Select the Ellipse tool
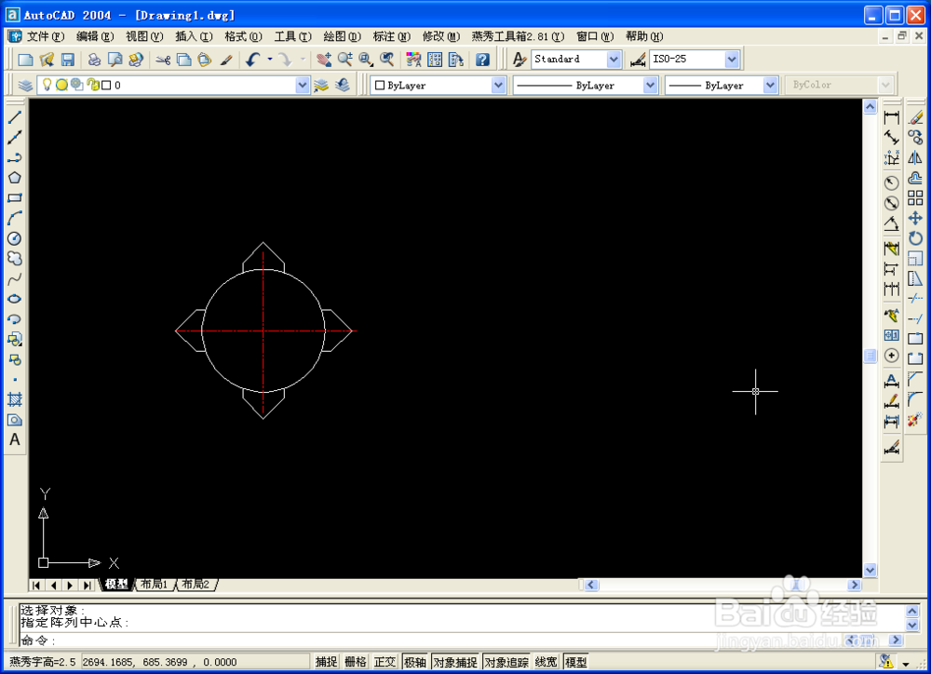The image size is (931, 674). coord(15,299)
